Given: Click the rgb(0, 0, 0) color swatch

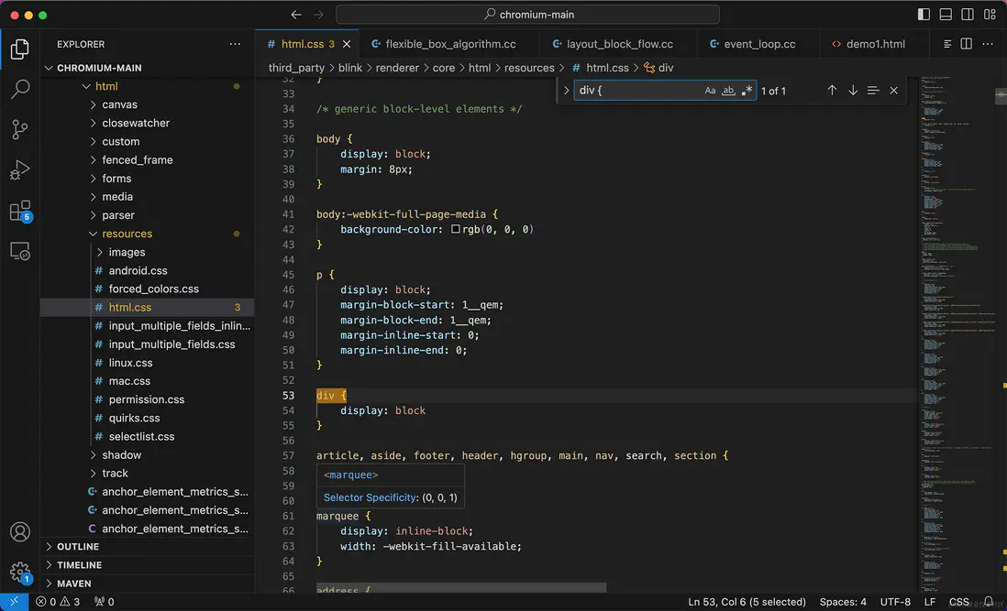Looking at the screenshot, I should coord(457,229).
